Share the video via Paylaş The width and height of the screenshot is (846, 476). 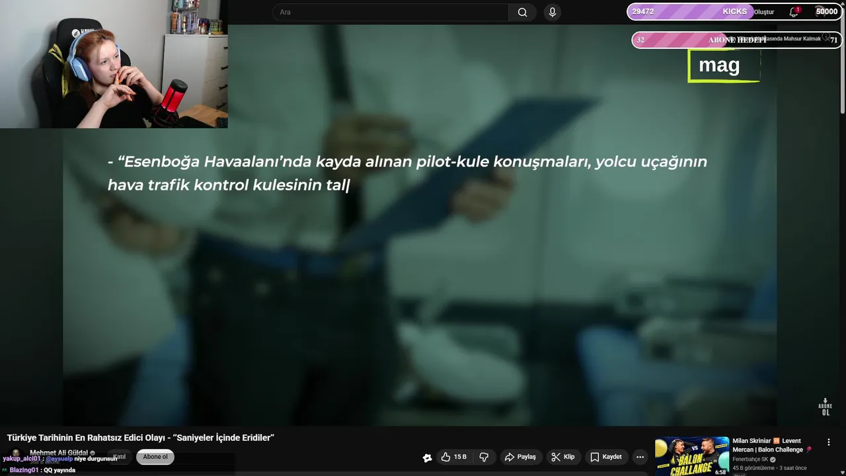coord(520,457)
